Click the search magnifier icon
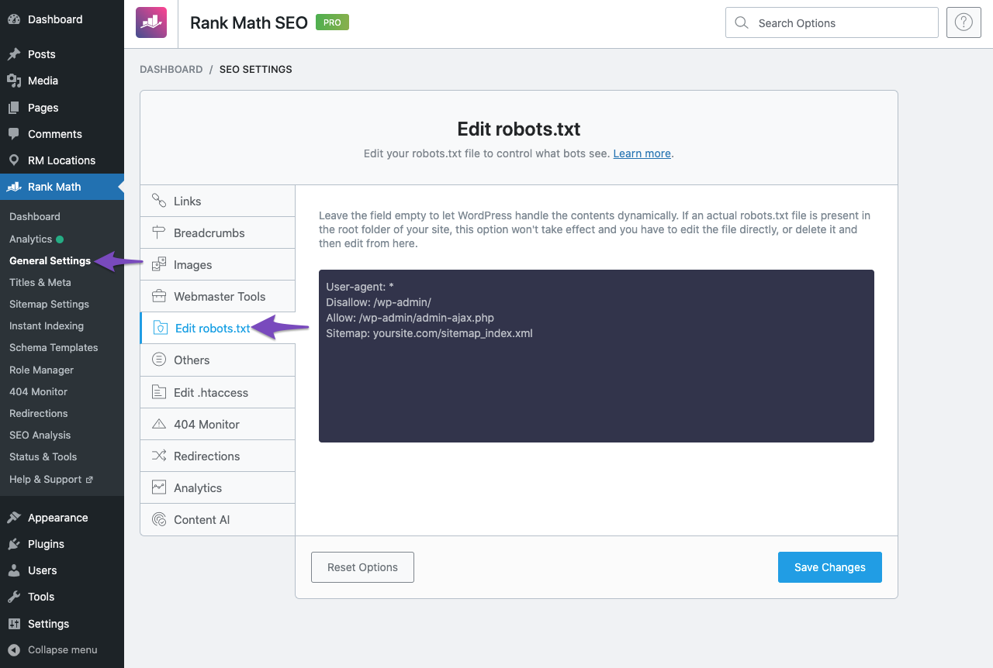The width and height of the screenshot is (993, 668). pos(742,23)
